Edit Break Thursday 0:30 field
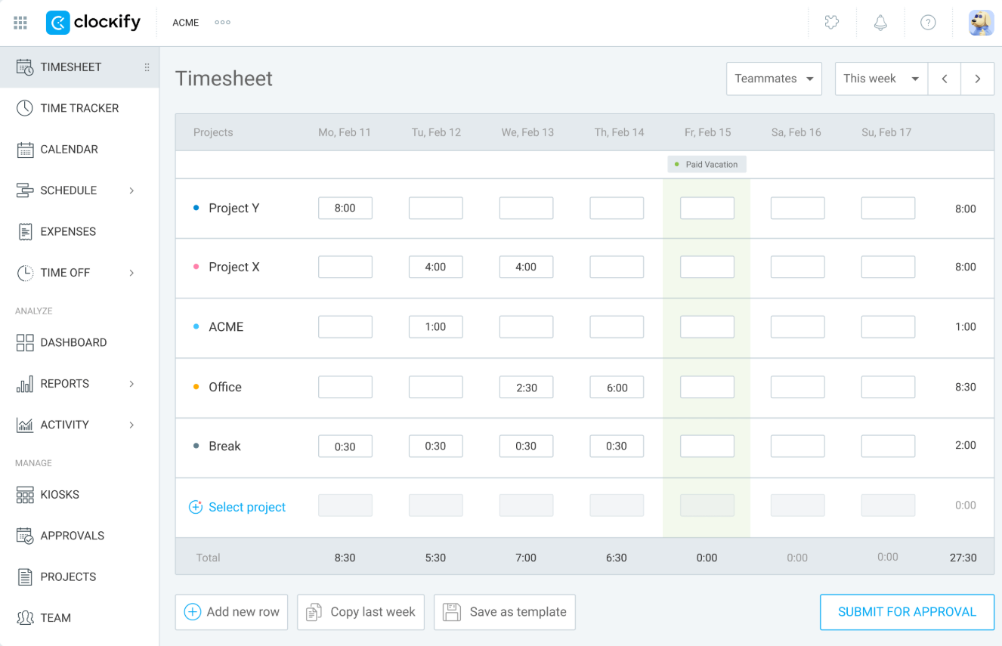This screenshot has height=646, width=1002. [617, 446]
